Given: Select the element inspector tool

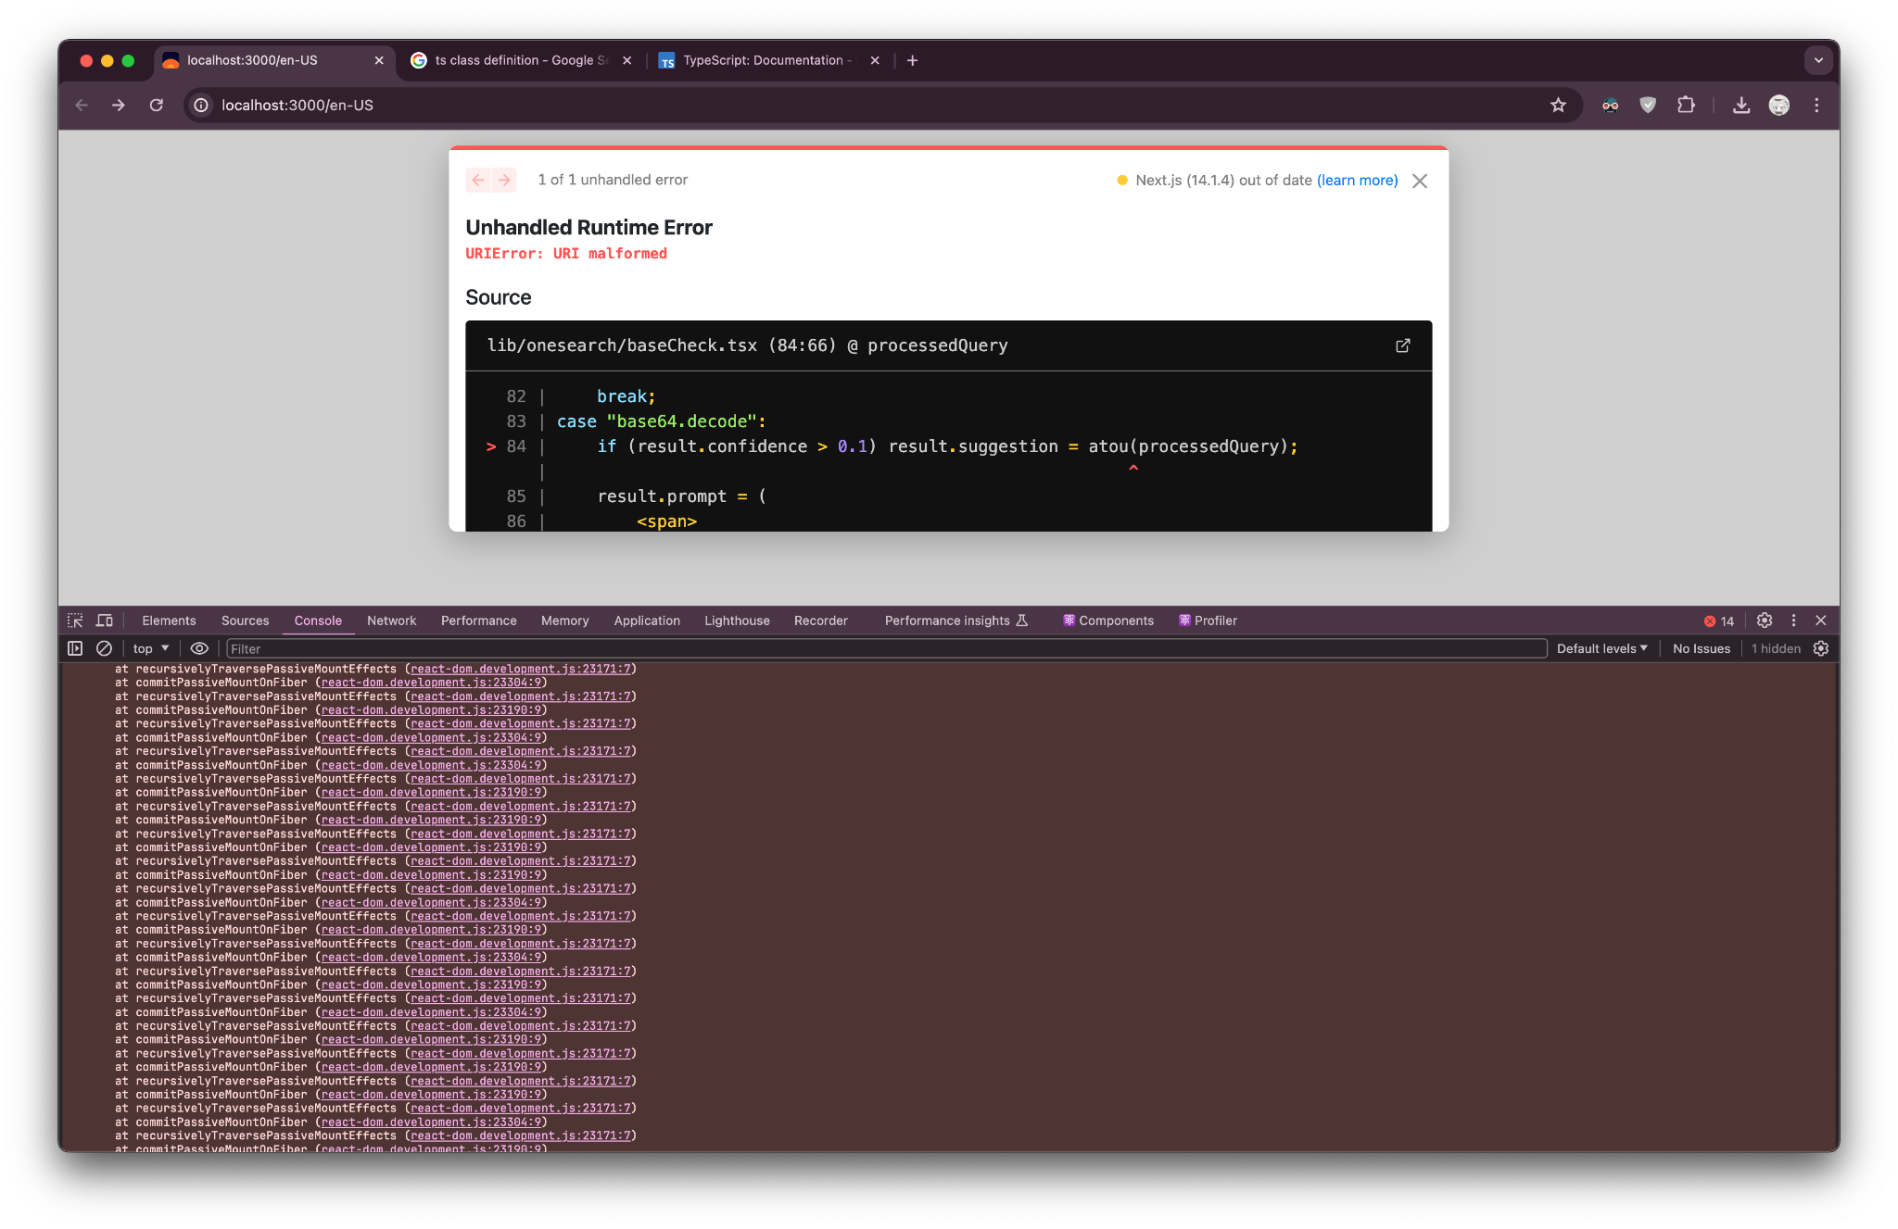Looking at the screenshot, I should click(74, 621).
